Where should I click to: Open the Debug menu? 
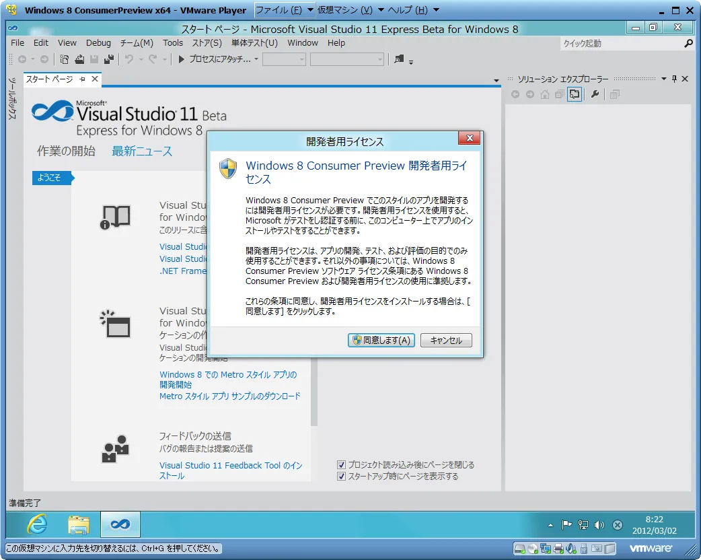98,42
